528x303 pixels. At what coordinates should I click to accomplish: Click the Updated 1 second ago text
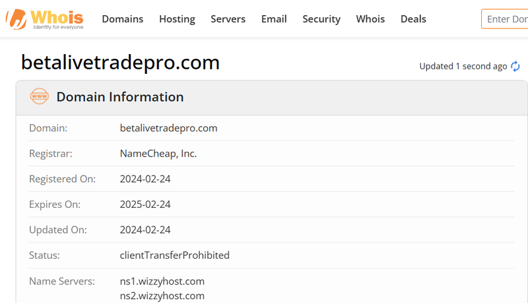(463, 66)
